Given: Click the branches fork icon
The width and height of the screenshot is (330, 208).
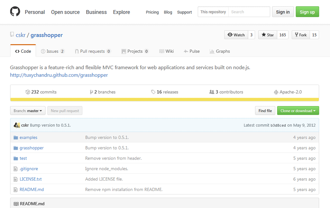Looking at the screenshot, I should [x=91, y=92].
